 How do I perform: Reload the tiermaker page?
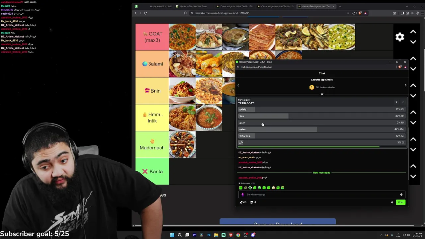[145, 13]
